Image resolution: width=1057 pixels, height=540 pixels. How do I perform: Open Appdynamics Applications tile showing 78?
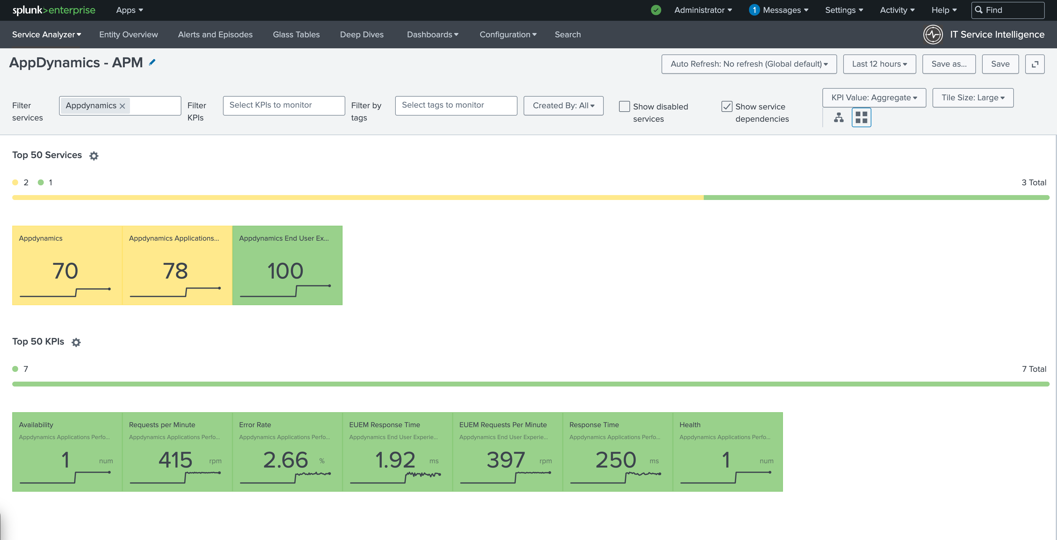177,265
